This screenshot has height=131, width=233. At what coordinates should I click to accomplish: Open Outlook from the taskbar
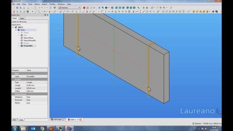(33, 128)
